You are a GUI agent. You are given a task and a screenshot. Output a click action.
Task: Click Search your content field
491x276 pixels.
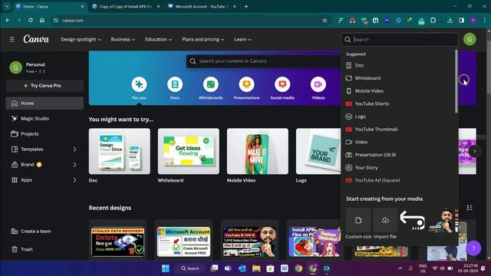pos(263,61)
